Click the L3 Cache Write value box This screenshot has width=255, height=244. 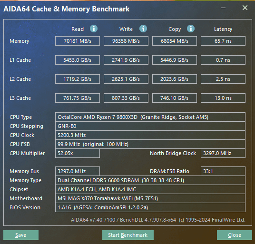(x=126, y=98)
